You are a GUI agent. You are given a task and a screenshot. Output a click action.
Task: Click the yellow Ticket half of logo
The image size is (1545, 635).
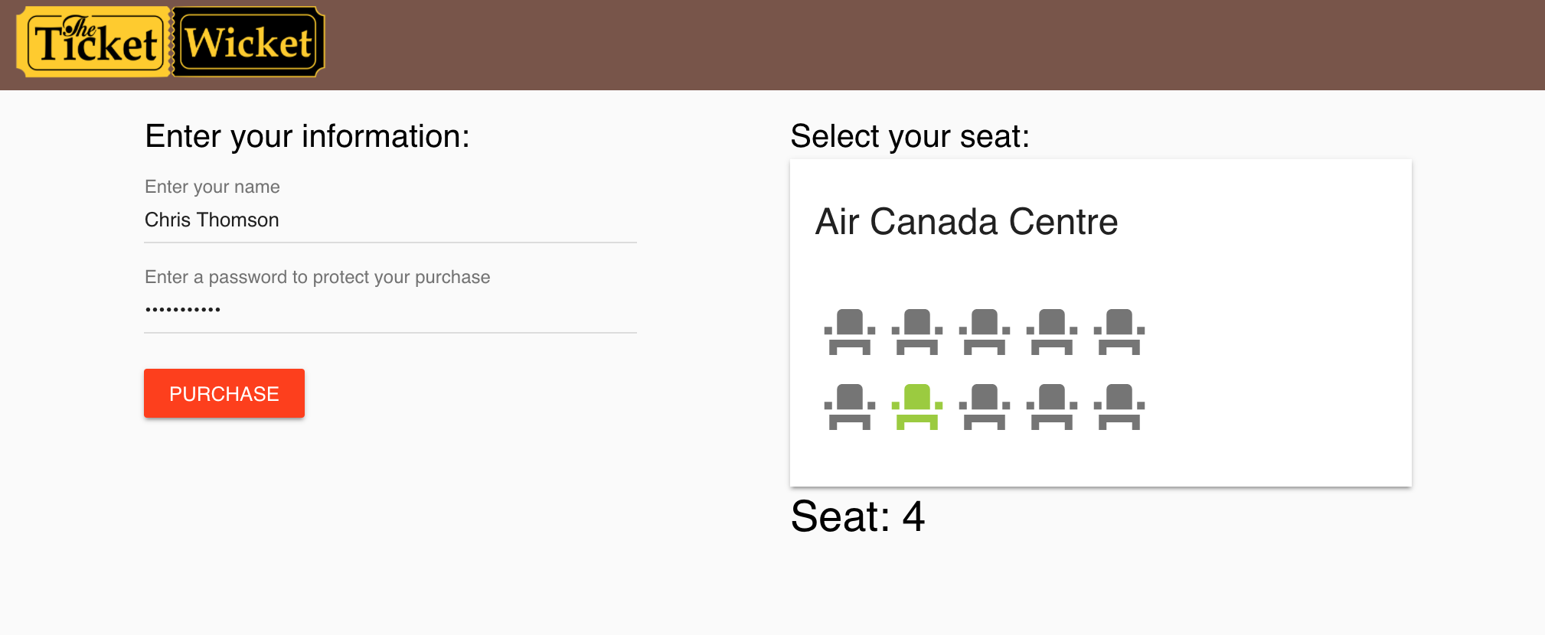[x=94, y=43]
